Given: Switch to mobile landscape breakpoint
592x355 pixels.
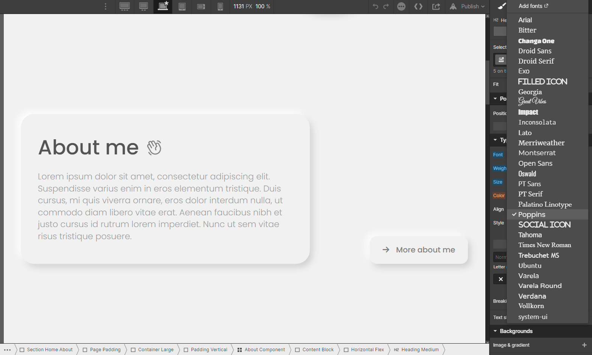Looking at the screenshot, I should [x=201, y=6].
